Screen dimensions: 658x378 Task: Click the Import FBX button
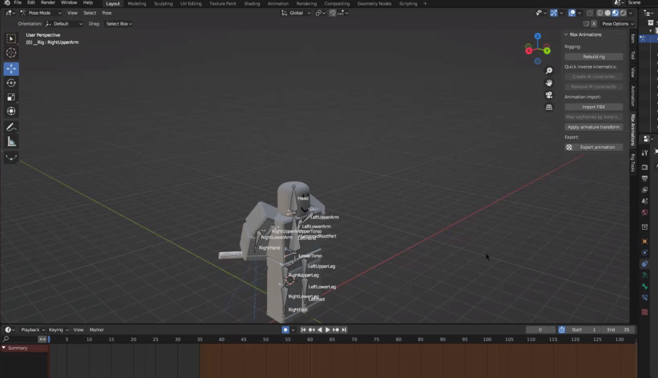(594, 107)
